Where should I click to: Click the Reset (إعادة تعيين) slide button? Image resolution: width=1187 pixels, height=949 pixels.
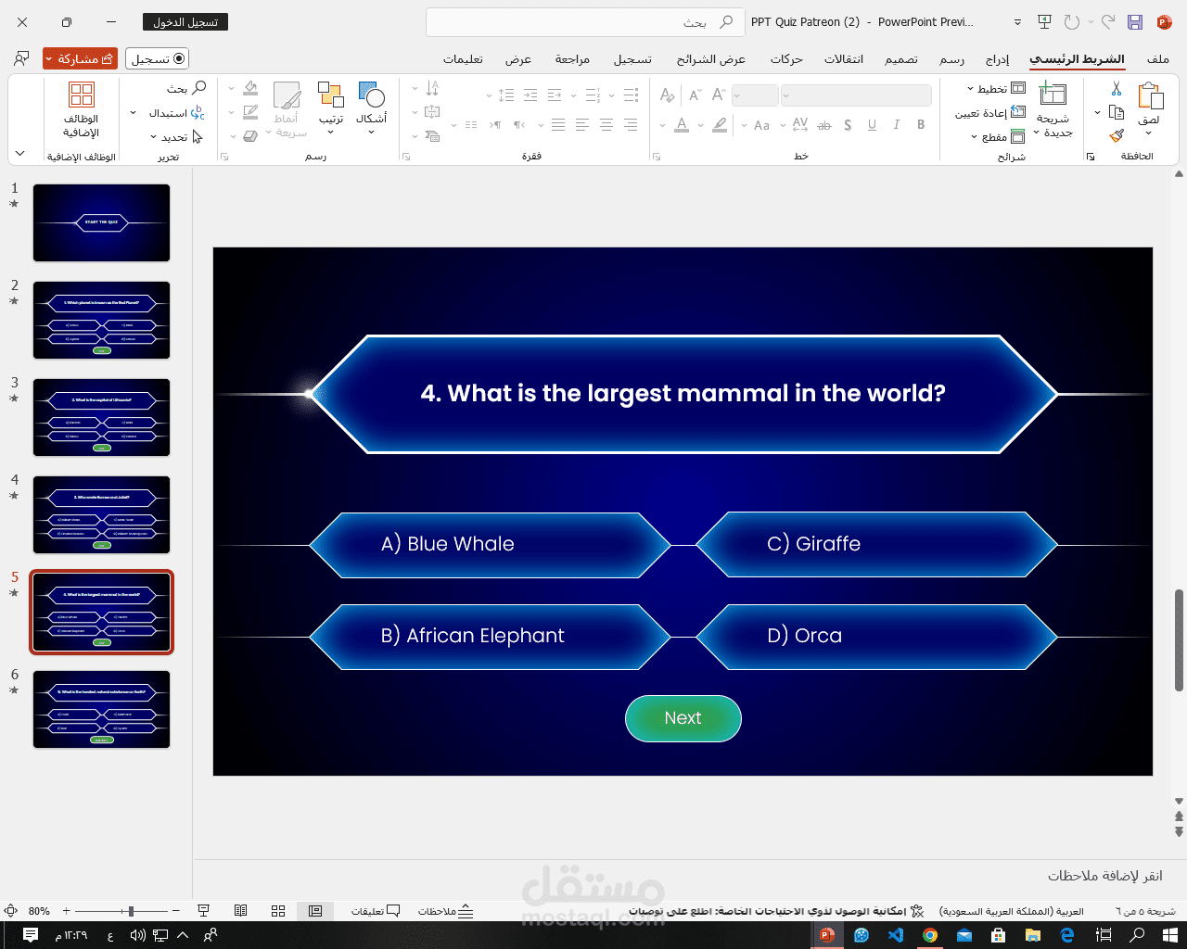pyautogui.click(x=990, y=113)
